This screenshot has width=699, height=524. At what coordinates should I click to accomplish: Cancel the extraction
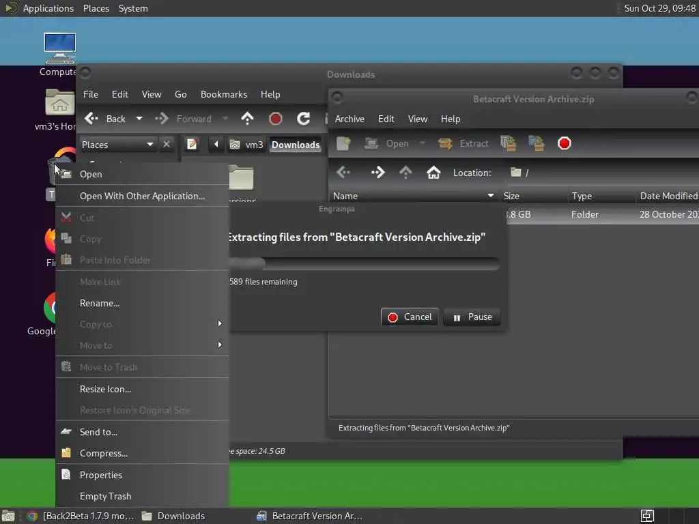(x=410, y=317)
